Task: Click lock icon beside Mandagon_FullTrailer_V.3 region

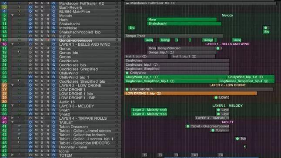Action: click(127, 3)
